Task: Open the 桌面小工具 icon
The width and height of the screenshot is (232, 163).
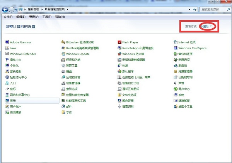Action: click(176, 106)
